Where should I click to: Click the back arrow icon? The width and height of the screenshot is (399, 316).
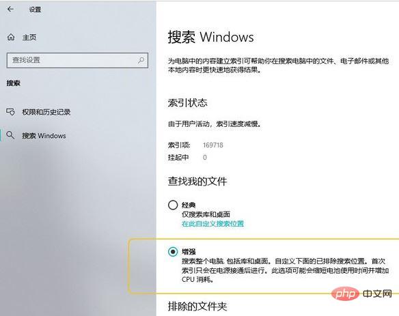10,10
